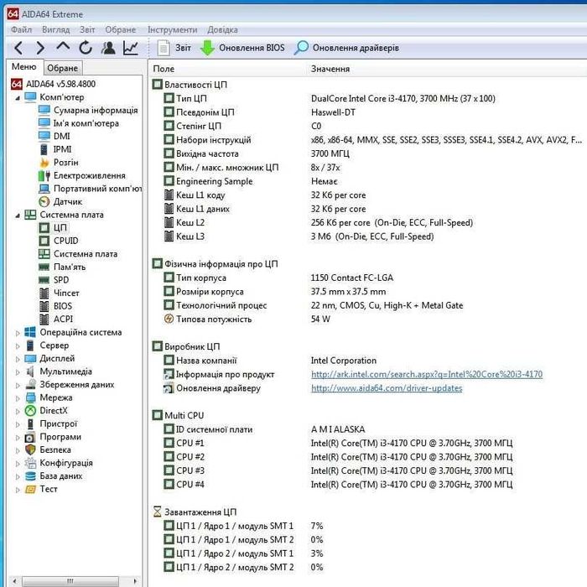Click the up-level arrow toolbar icon
The height and width of the screenshot is (587, 587).
coord(63,47)
